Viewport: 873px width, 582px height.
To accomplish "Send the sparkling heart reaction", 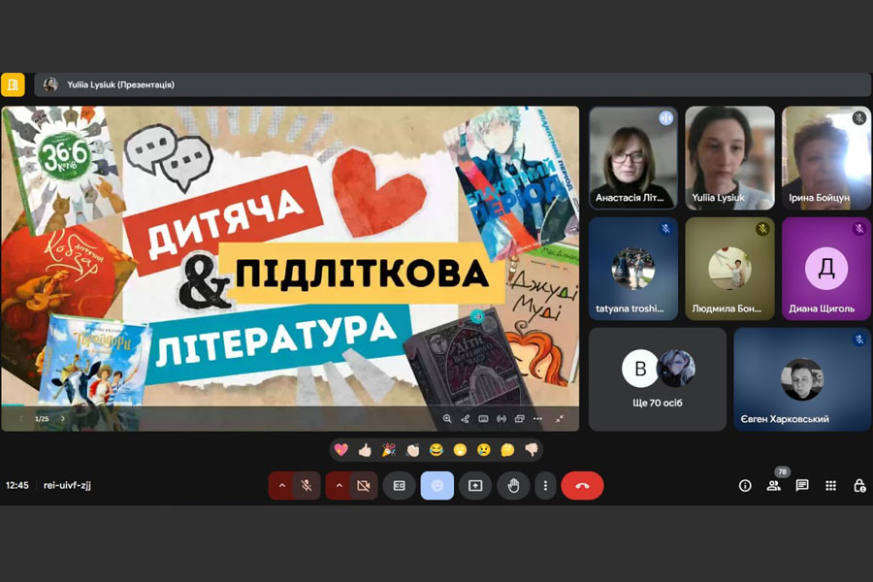I will (x=341, y=449).
